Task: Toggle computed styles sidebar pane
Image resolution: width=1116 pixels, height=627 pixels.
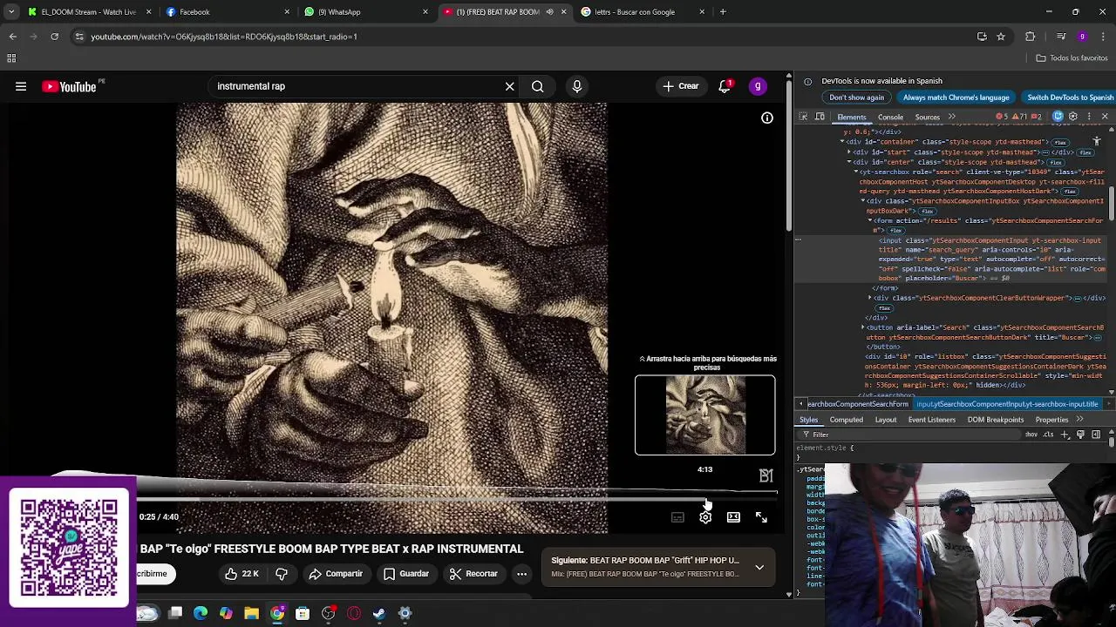Action: [1096, 435]
